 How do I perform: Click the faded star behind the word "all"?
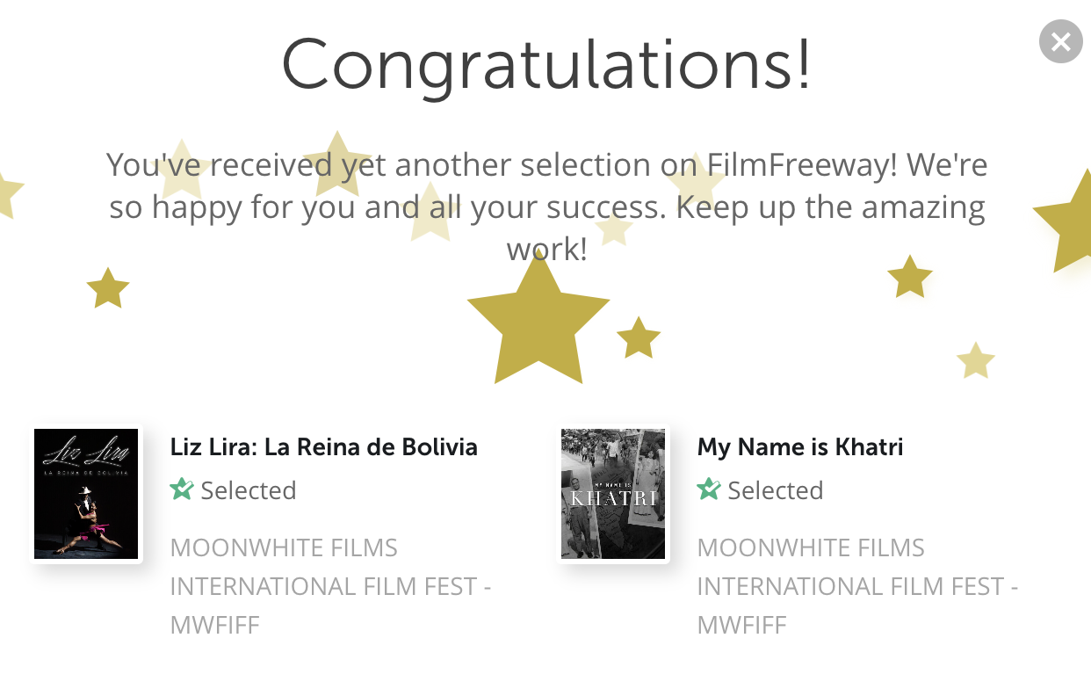430,214
